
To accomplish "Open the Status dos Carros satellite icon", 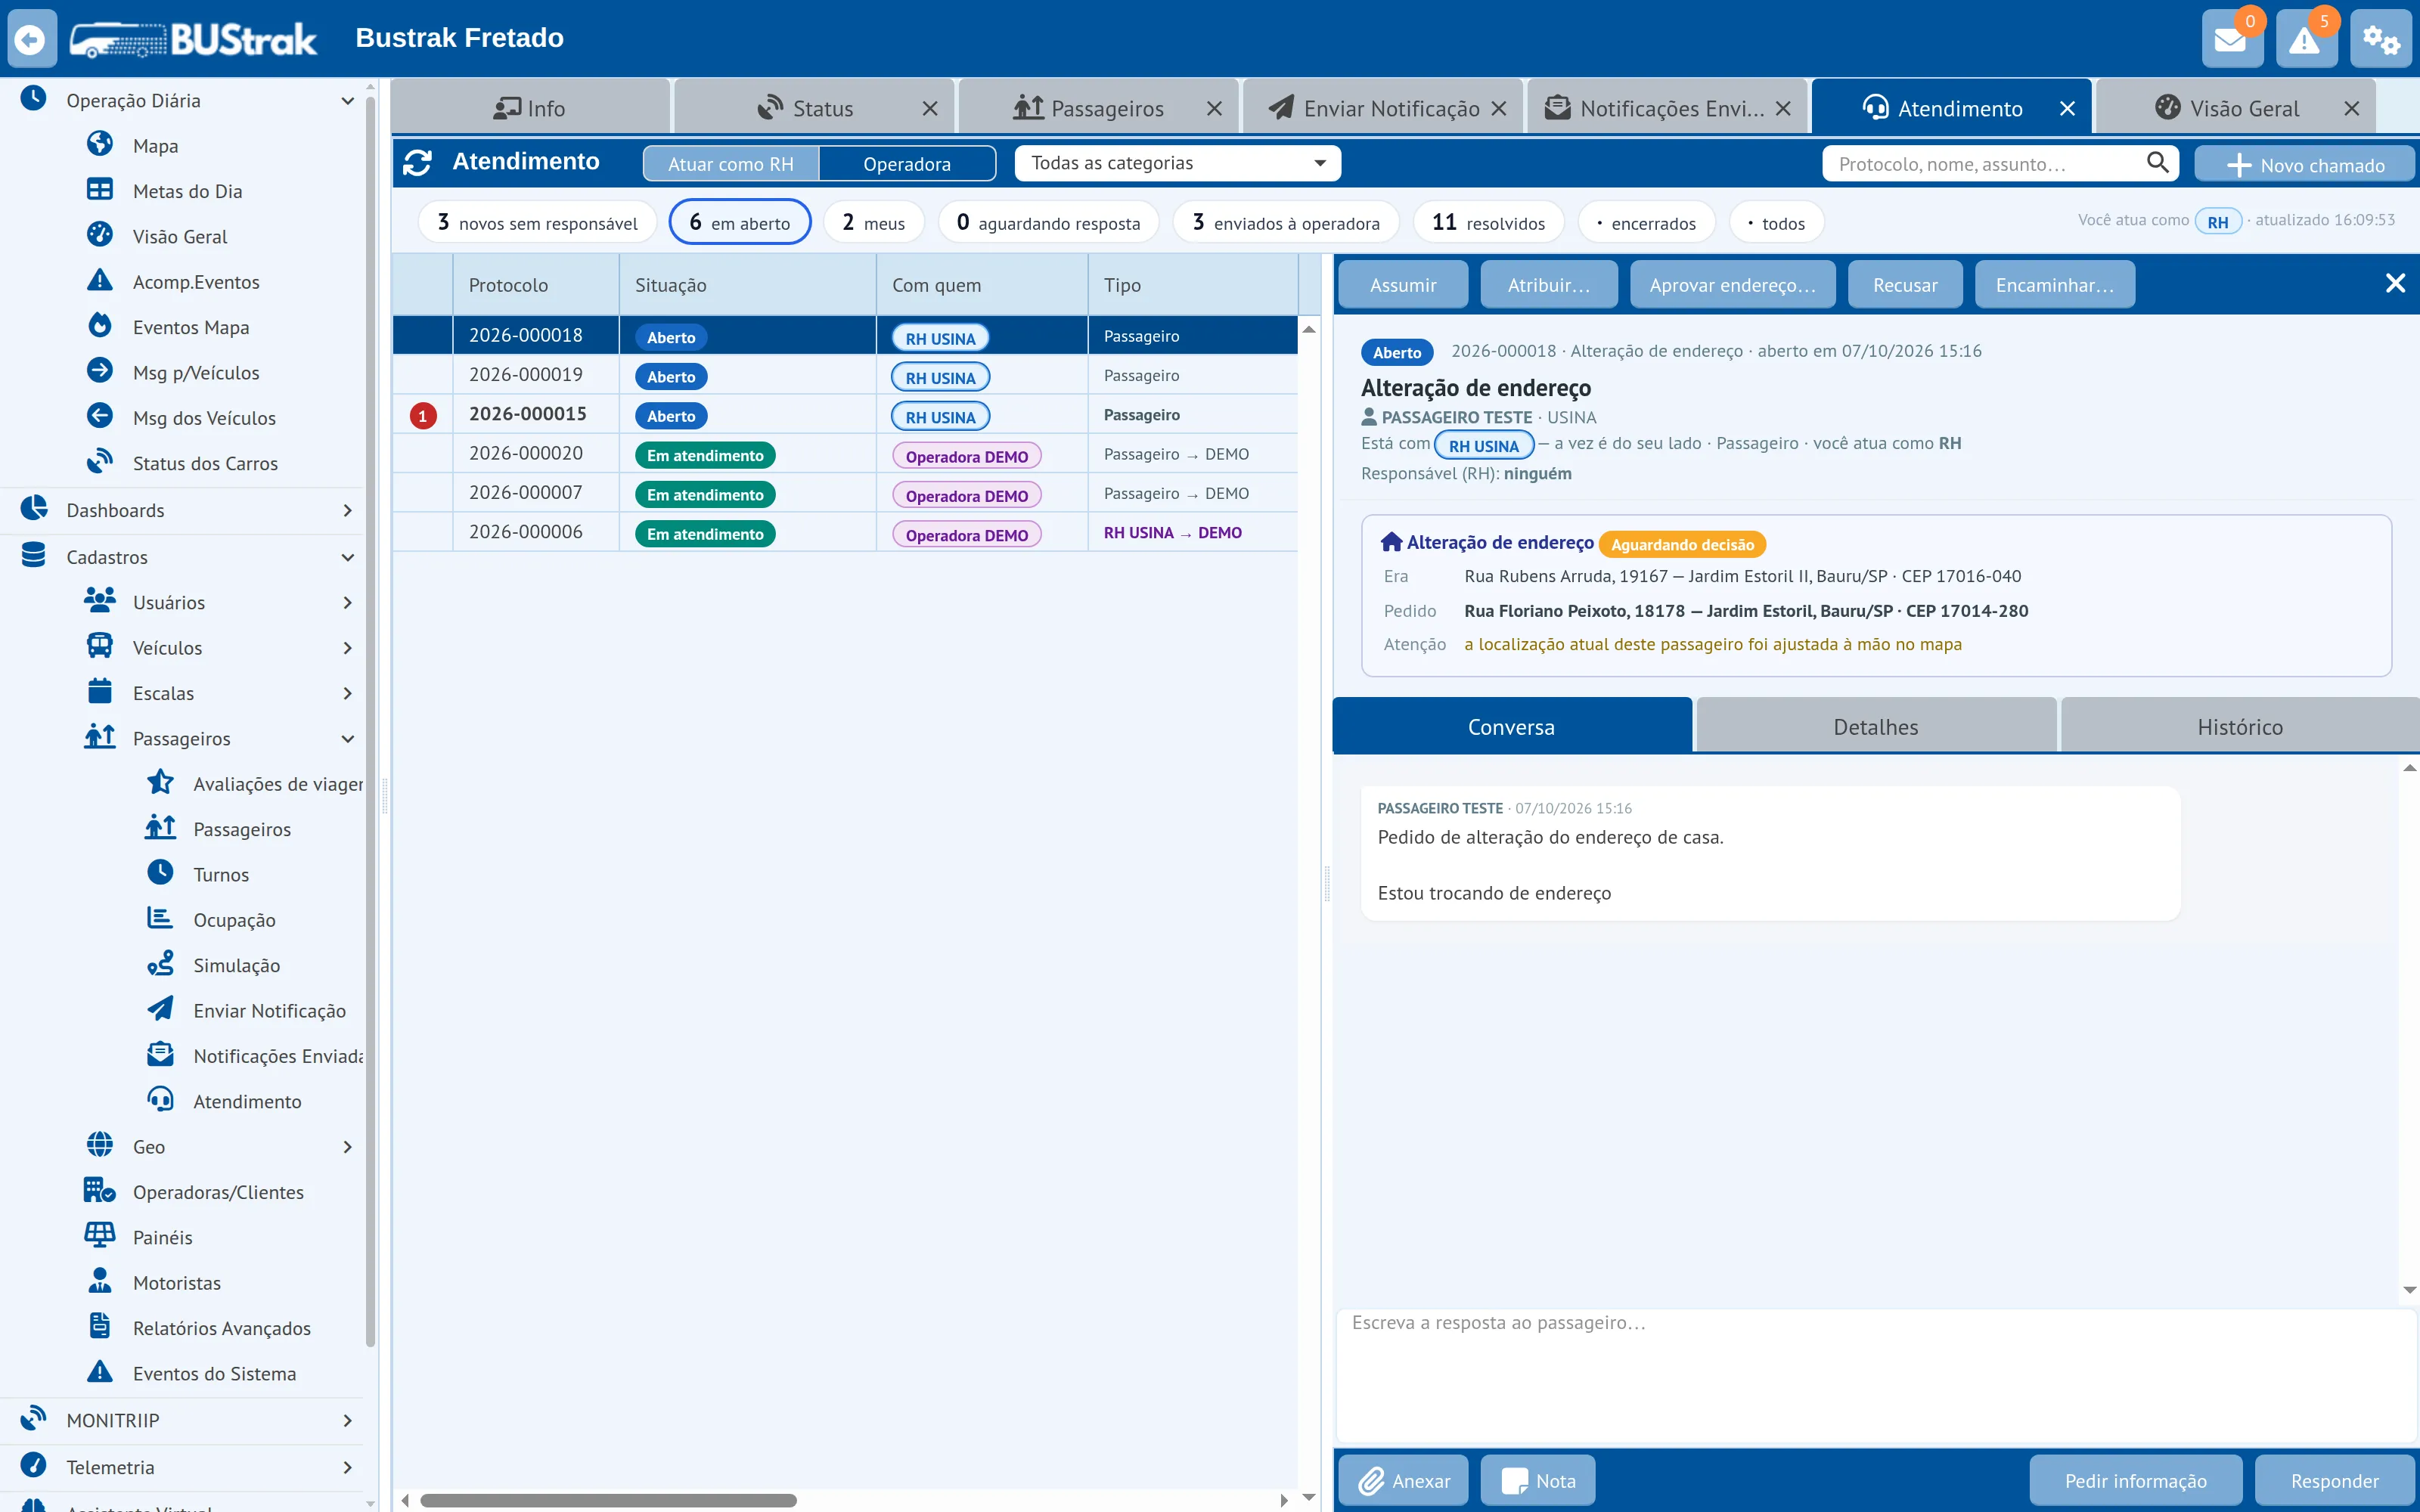I will [x=100, y=461].
